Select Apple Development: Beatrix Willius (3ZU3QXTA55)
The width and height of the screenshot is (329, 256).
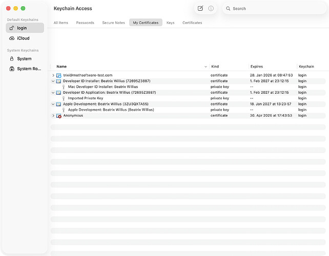(x=188, y=104)
